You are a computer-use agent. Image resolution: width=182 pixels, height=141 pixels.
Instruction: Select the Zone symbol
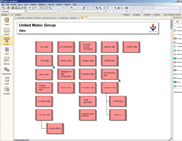point(175,82)
